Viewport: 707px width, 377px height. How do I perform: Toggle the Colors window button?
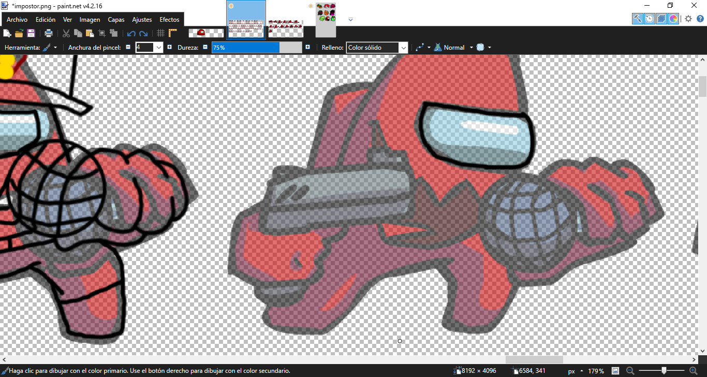tap(673, 19)
